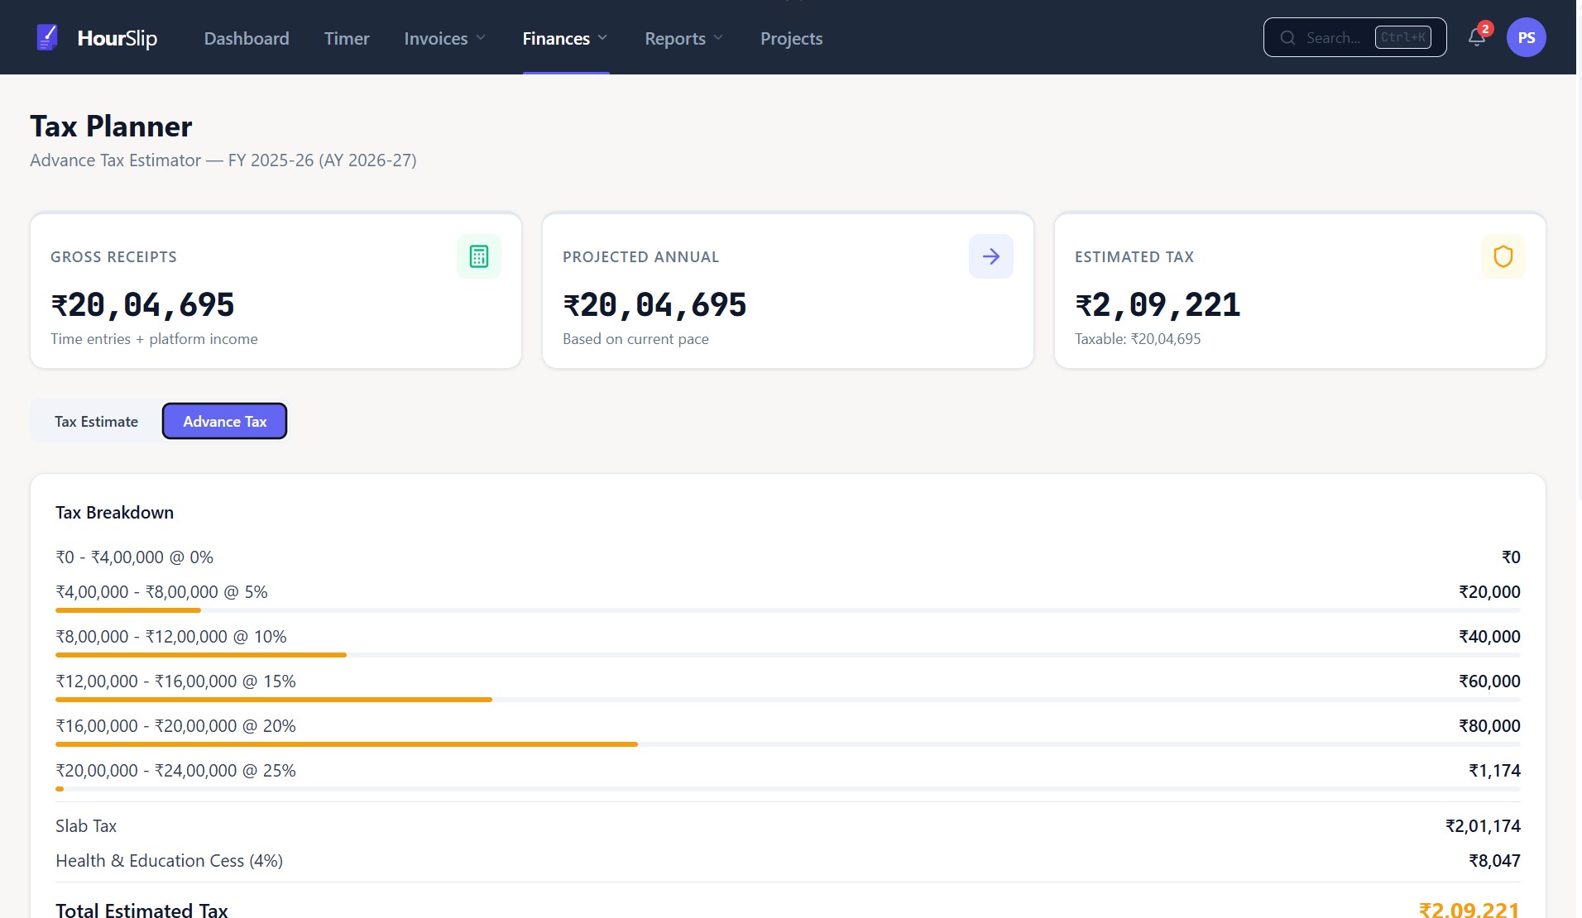Expand the Finances dropdown

(565, 38)
